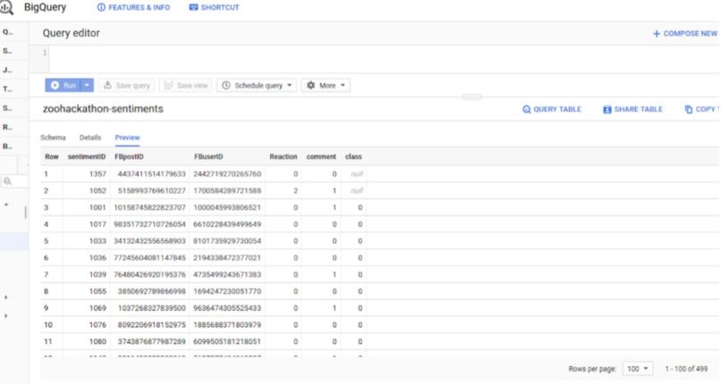
Task: Click FBpostID cell 1037268327839500
Action: pos(152,308)
